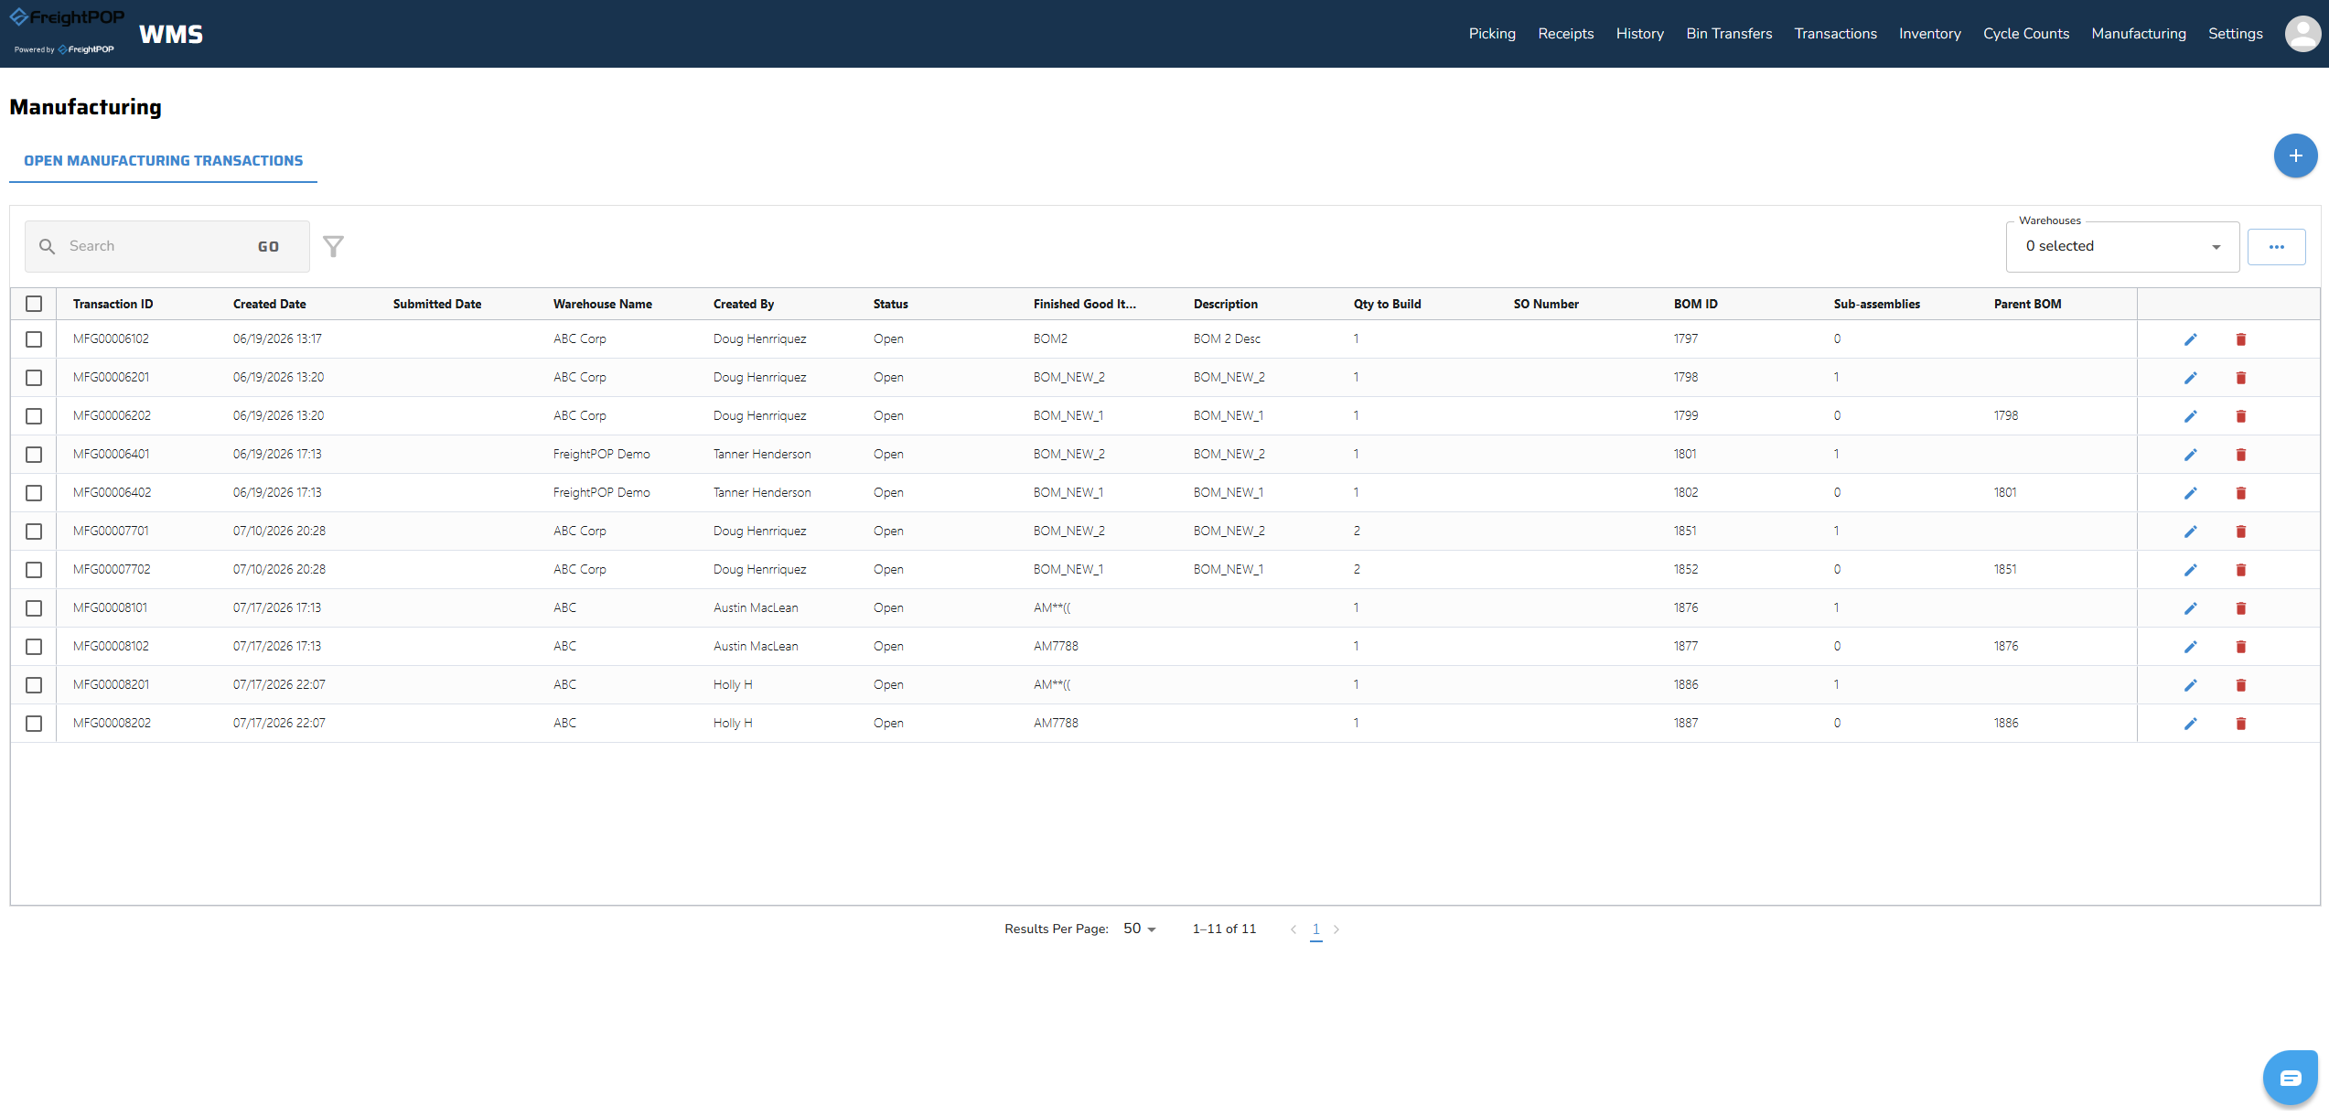This screenshot has height=1117, width=2329.
Task: Delete transaction MFG00008202
Action: (x=2241, y=724)
